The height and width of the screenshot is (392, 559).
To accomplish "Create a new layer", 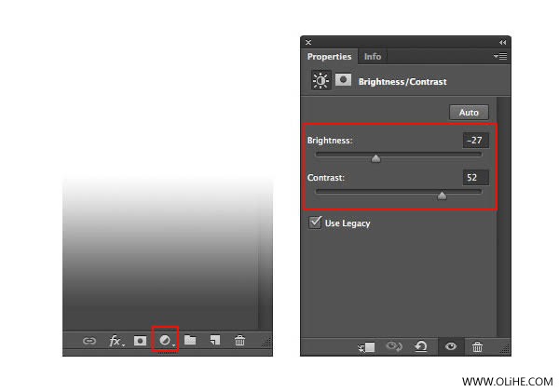I will pyautogui.click(x=215, y=341).
